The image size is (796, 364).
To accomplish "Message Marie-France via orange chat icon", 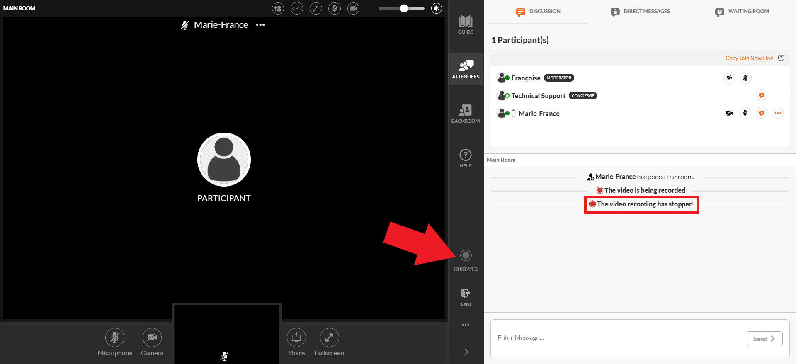I will (x=762, y=113).
